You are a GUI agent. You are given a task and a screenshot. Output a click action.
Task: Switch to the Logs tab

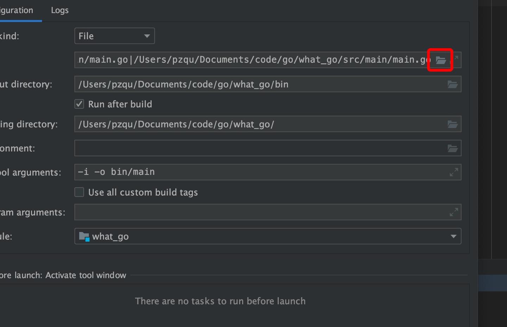pyautogui.click(x=60, y=11)
